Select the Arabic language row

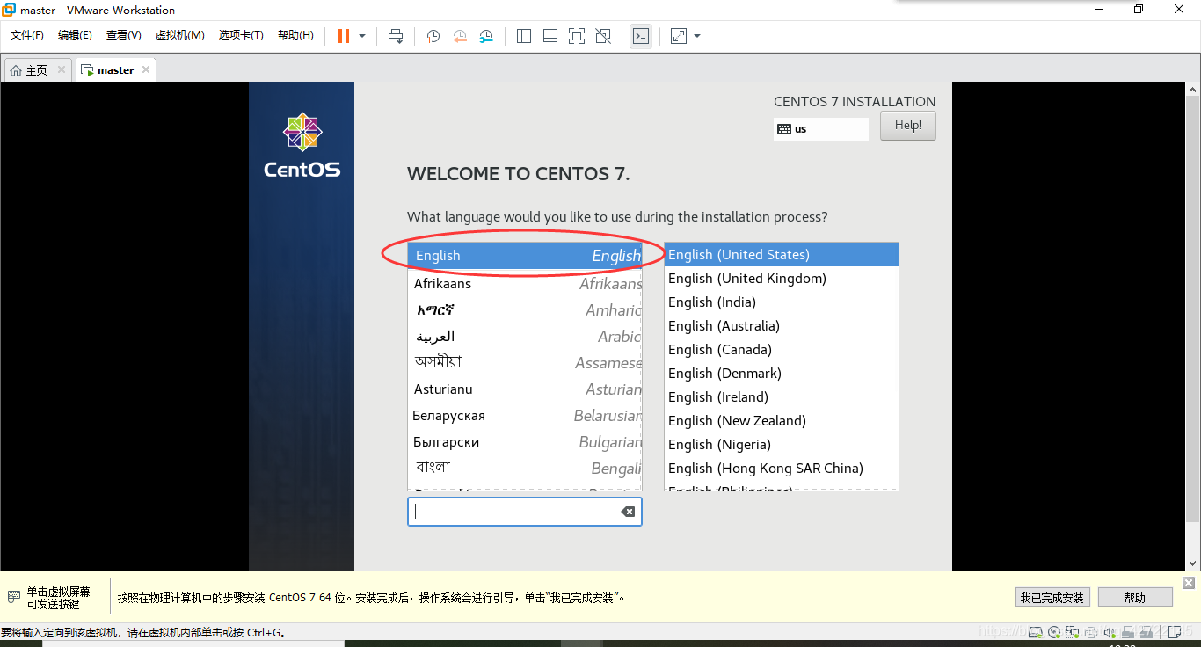525,337
